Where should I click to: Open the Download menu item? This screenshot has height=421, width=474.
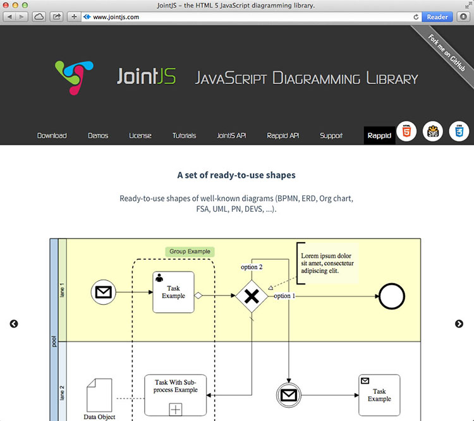(52, 135)
